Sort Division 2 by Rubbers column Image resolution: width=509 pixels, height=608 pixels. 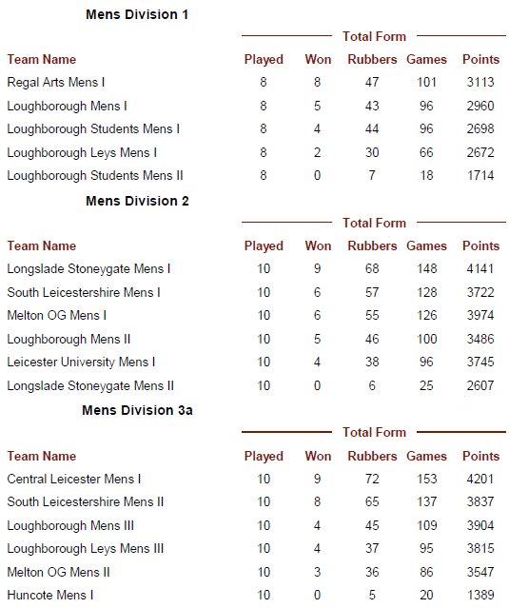[372, 245]
